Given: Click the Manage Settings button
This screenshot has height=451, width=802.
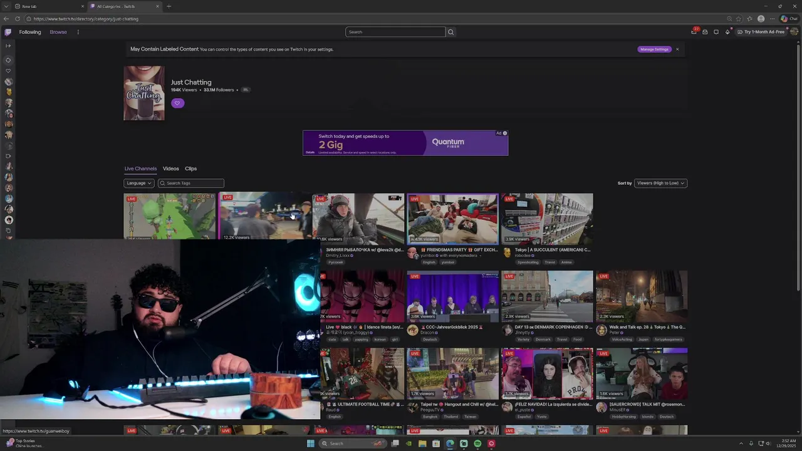Looking at the screenshot, I should 654,49.
